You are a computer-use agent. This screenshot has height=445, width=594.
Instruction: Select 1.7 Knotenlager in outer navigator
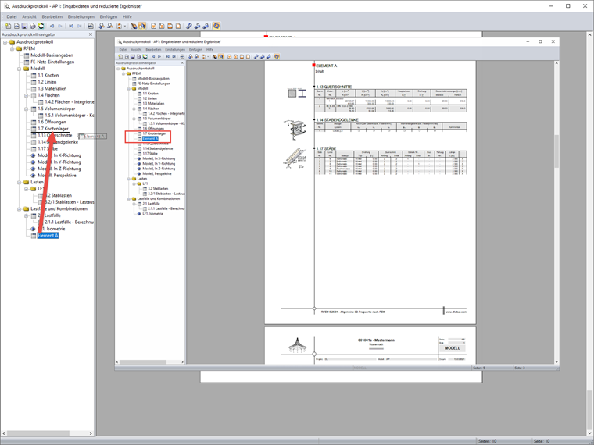coord(53,129)
